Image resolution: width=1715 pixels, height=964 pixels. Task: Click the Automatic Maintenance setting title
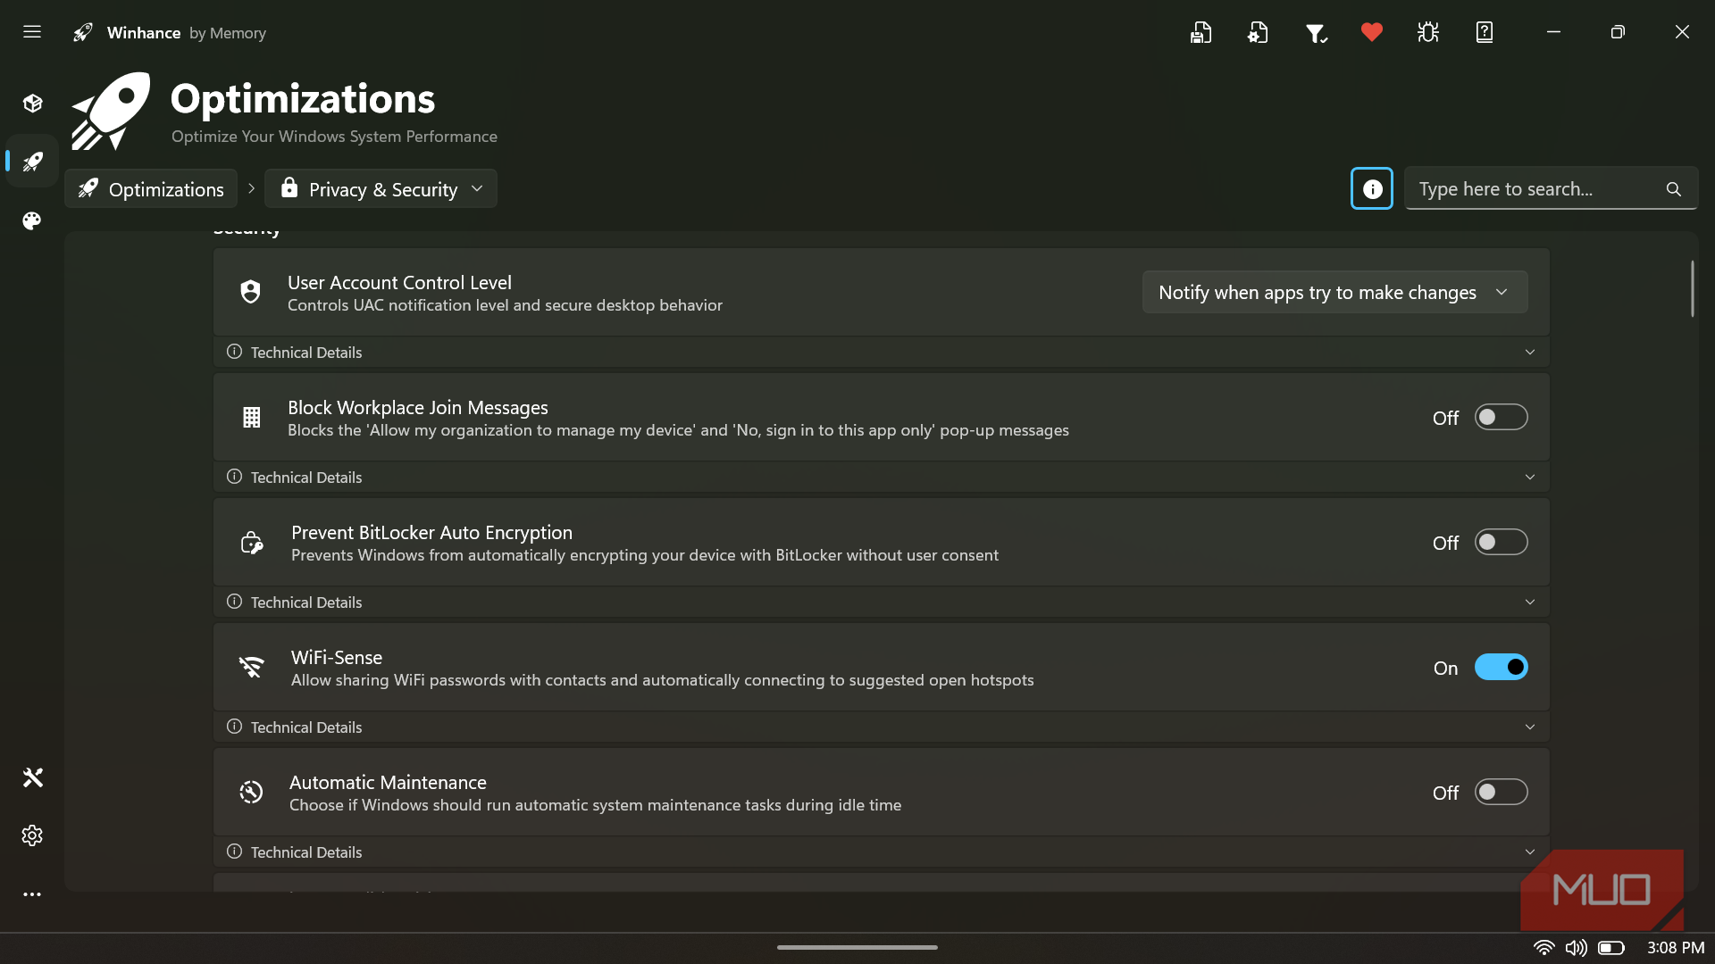click(x=388, y=783)
